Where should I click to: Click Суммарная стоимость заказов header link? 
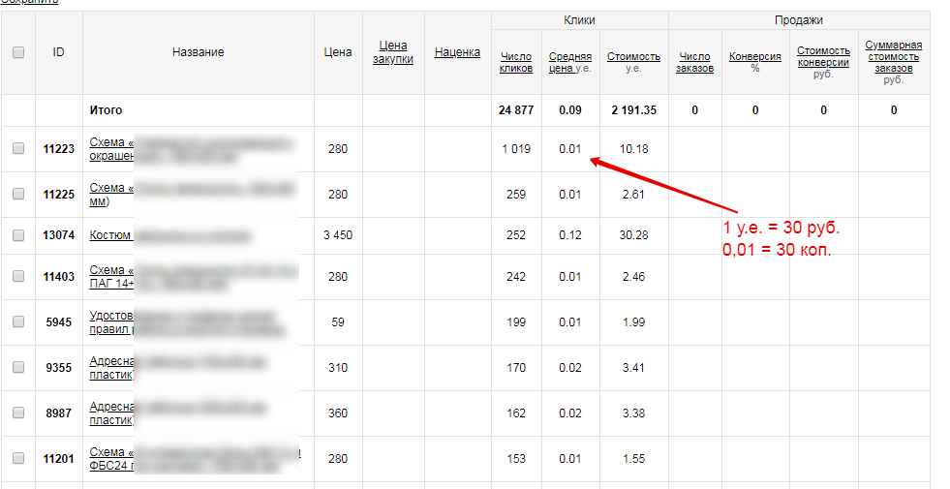click(x=893, y=56)
